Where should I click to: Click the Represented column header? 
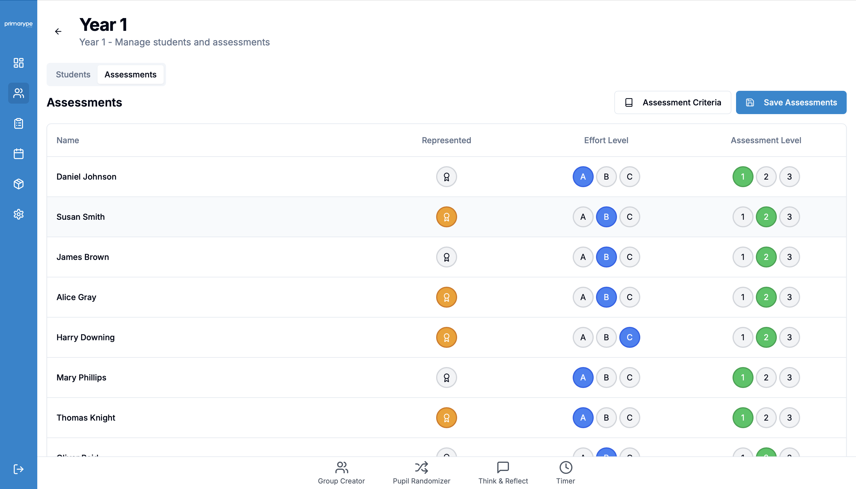[446, 140]
